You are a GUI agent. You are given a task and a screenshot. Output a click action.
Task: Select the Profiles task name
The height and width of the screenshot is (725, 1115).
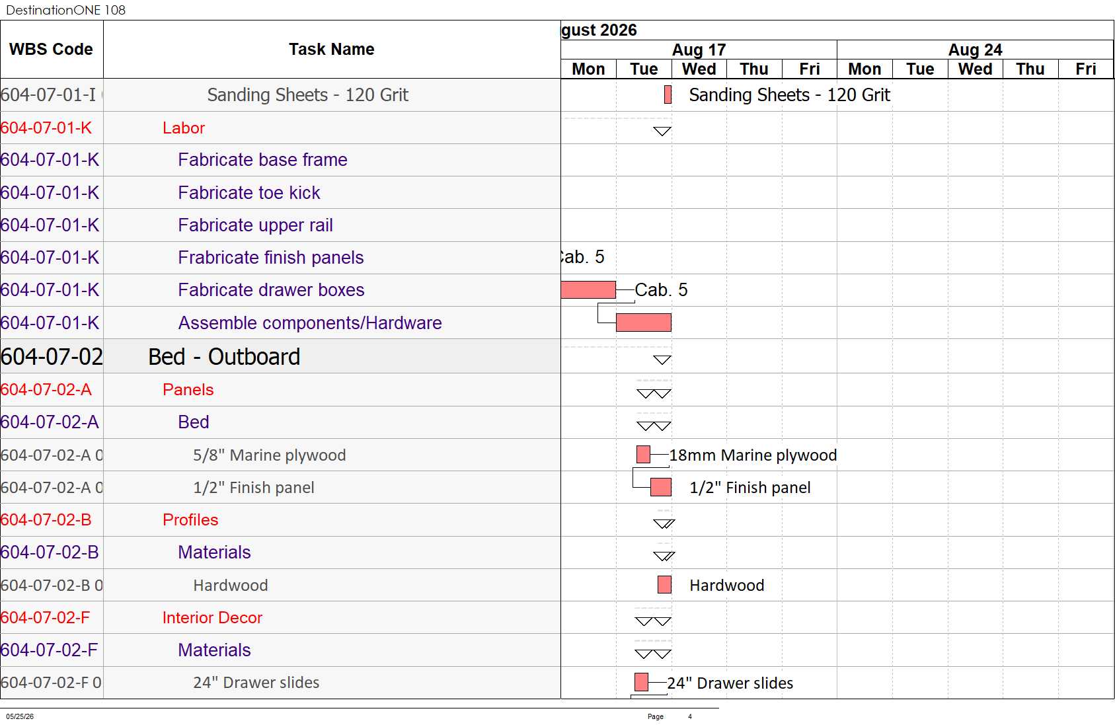click(190, 519)
